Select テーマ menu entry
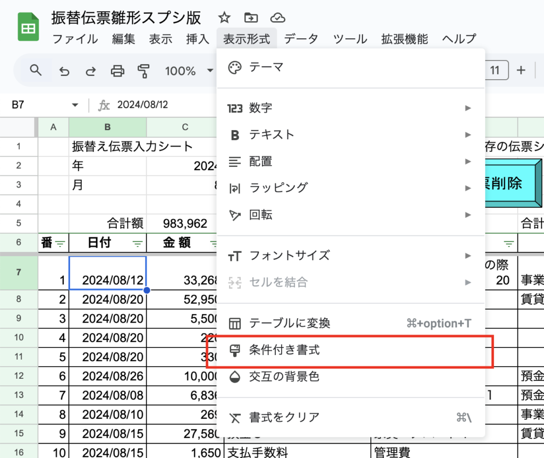The height and width of the screenshot is (458, 544). pos(351,67)
